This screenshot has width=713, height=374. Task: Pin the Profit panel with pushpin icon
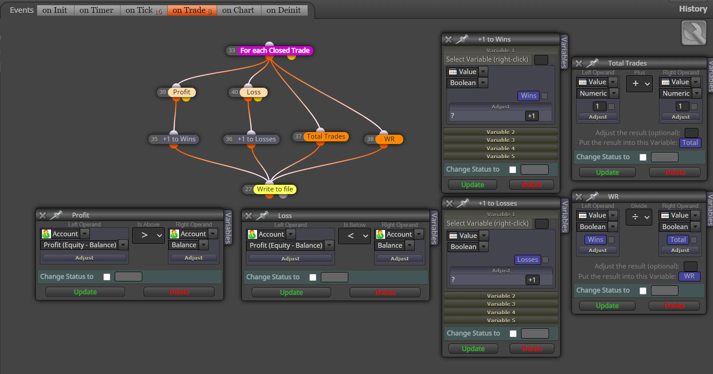56,215
